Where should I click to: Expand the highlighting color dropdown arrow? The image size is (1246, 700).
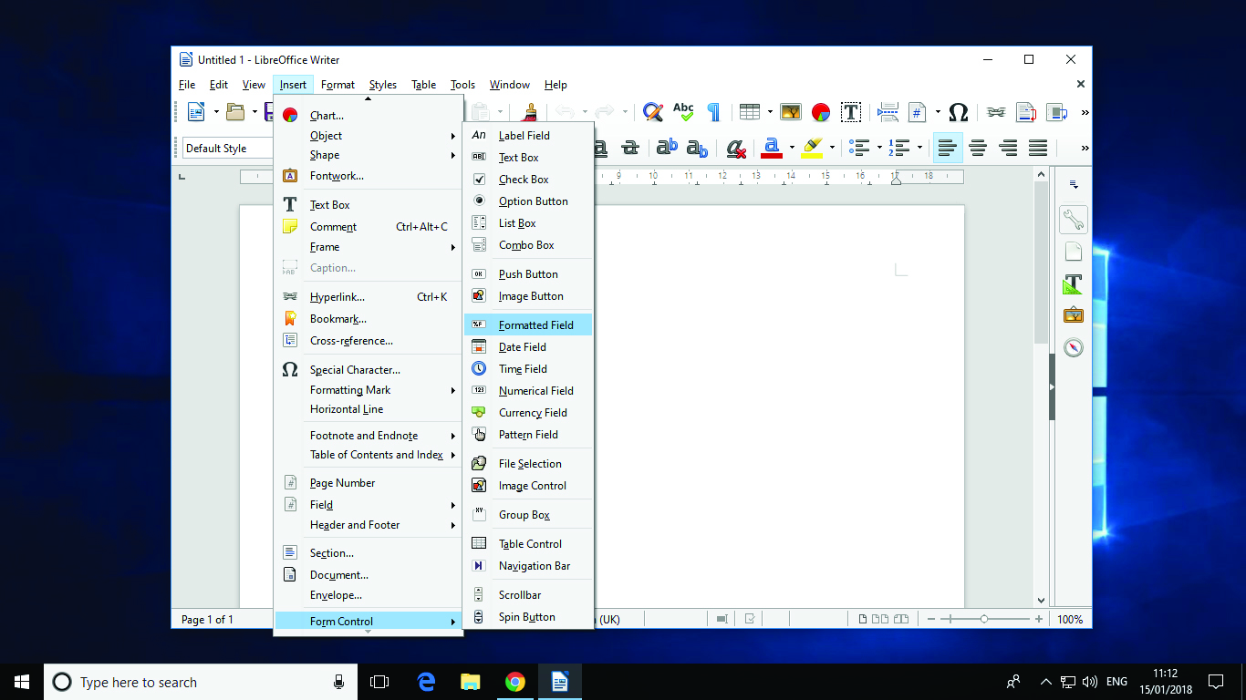(x=832, y=148)
